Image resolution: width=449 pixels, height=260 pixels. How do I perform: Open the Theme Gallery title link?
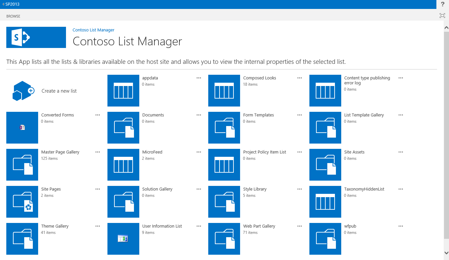[x=55, y=226]
